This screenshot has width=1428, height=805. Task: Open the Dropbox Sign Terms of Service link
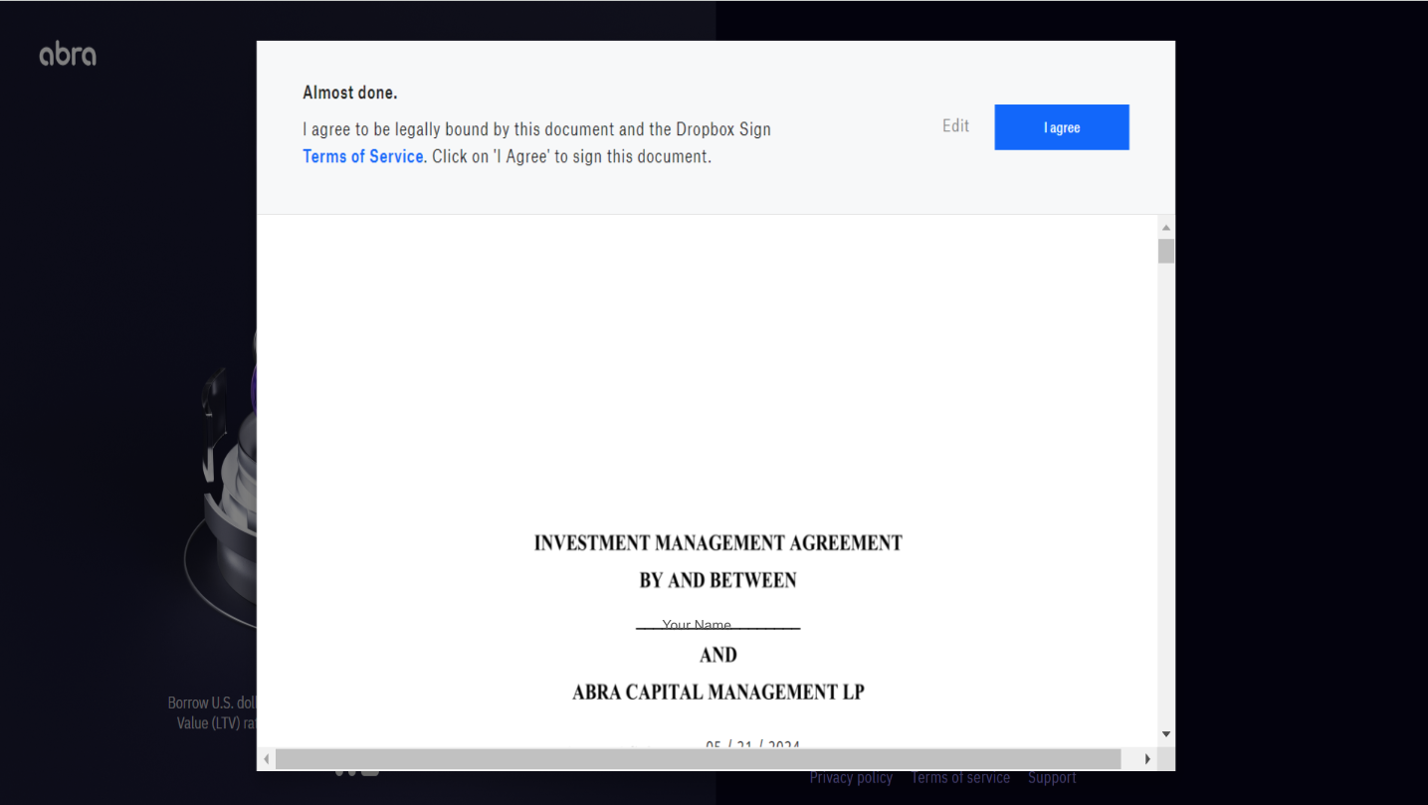363,156
